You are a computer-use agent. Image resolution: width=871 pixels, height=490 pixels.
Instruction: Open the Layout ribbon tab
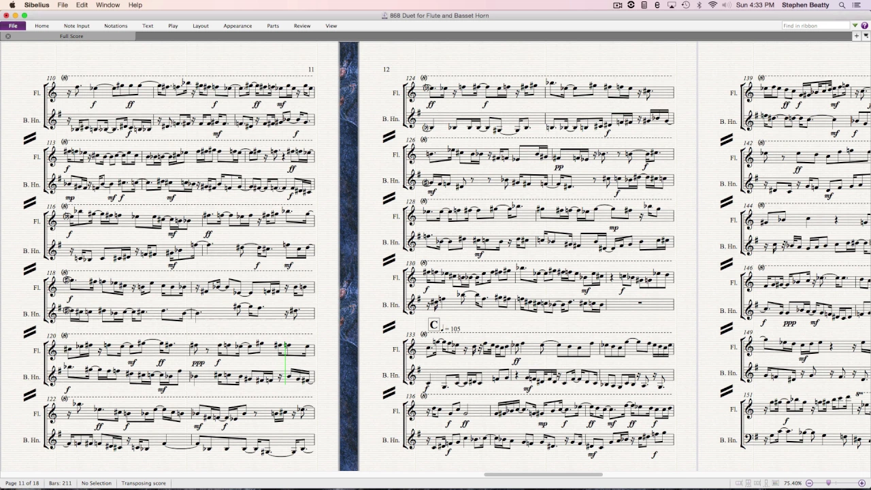click(x=201, y=26)
